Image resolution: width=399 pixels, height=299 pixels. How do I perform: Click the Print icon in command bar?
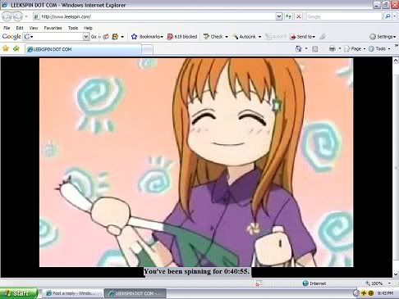click(332, 49)
